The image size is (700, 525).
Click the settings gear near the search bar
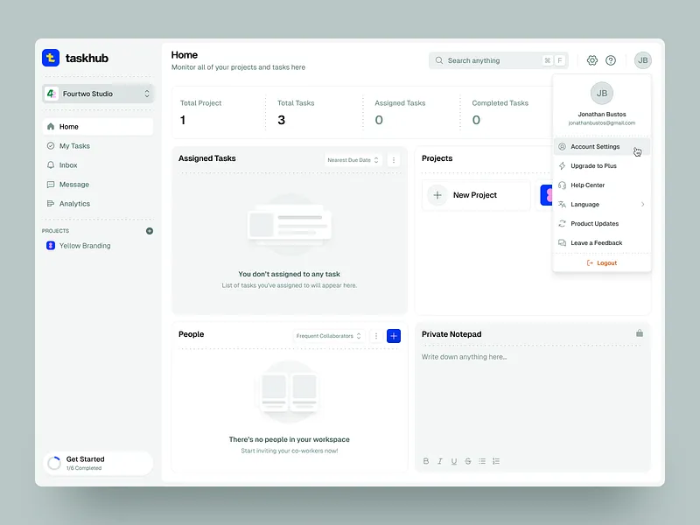click(x=592, y=60)
